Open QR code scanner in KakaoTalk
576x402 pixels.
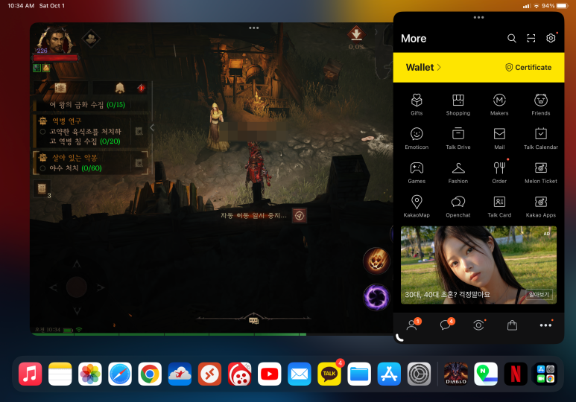click(531, 38)
